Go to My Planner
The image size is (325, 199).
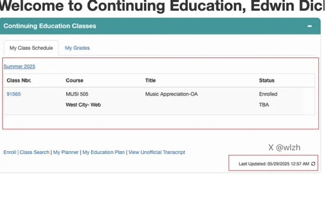tap(66, 152)
